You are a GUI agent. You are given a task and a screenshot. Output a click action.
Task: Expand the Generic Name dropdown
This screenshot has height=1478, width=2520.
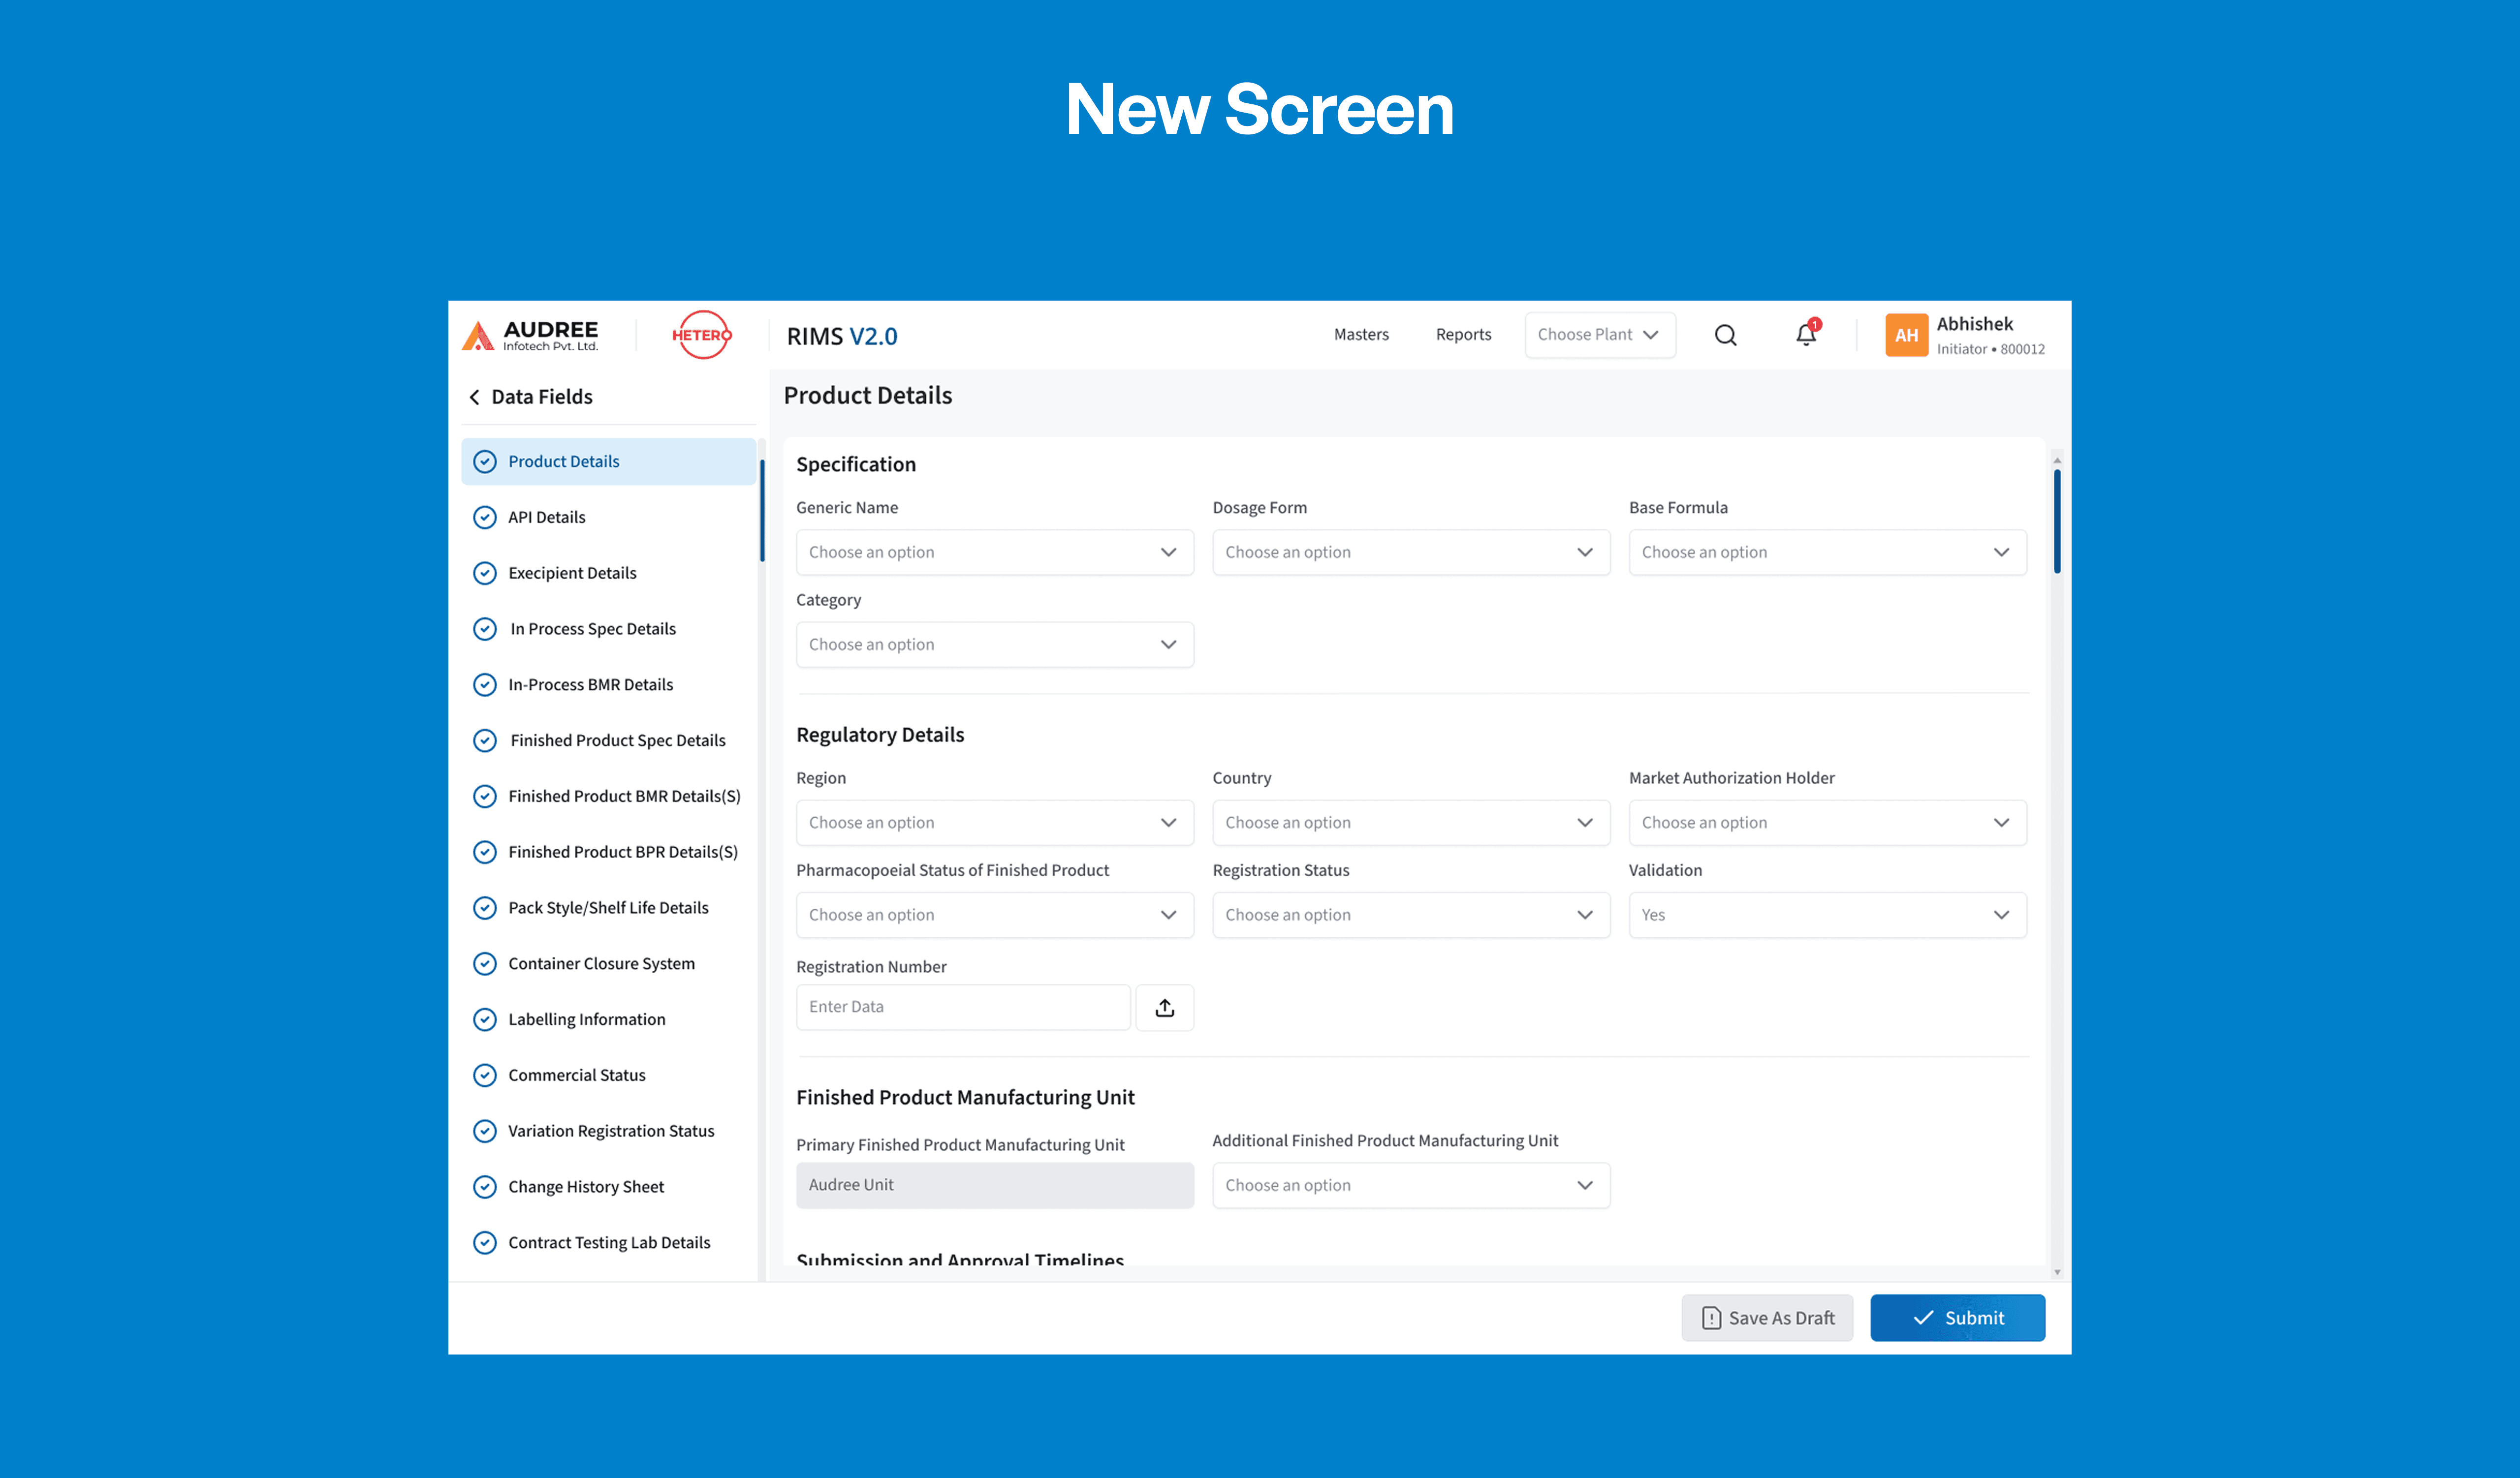pos(994,553)
